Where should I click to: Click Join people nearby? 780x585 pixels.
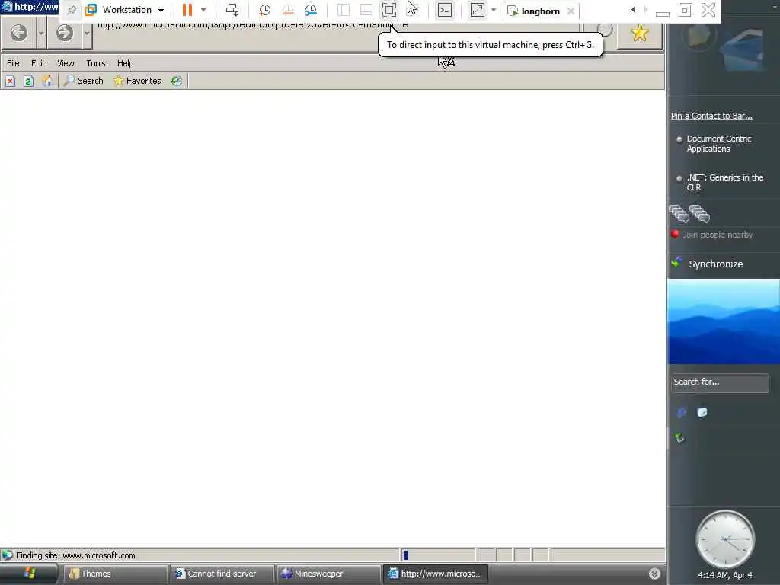(x=718, y=235)
